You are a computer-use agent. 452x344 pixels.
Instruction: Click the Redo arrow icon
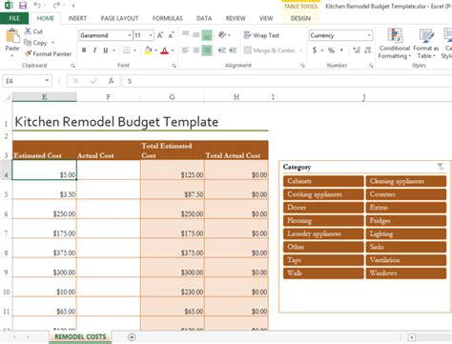click(x=56, y=5)
